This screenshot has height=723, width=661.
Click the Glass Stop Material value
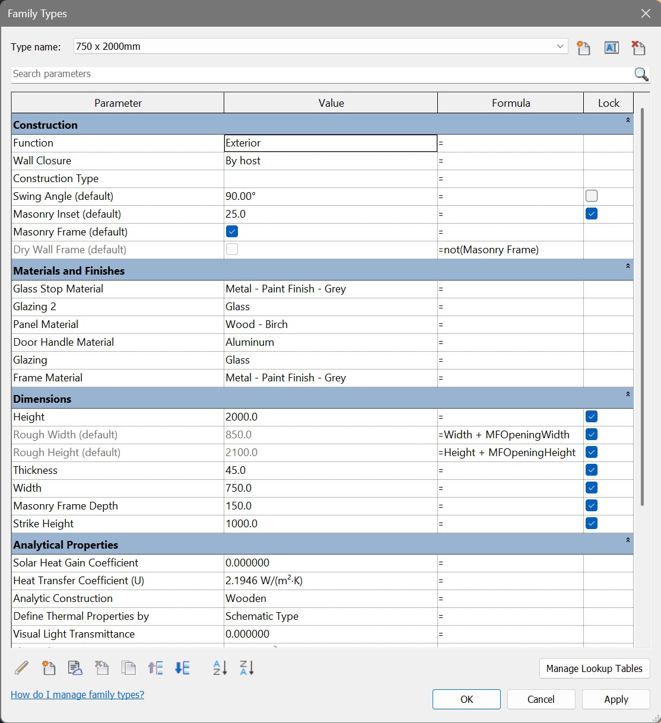(x=330, y=289)
